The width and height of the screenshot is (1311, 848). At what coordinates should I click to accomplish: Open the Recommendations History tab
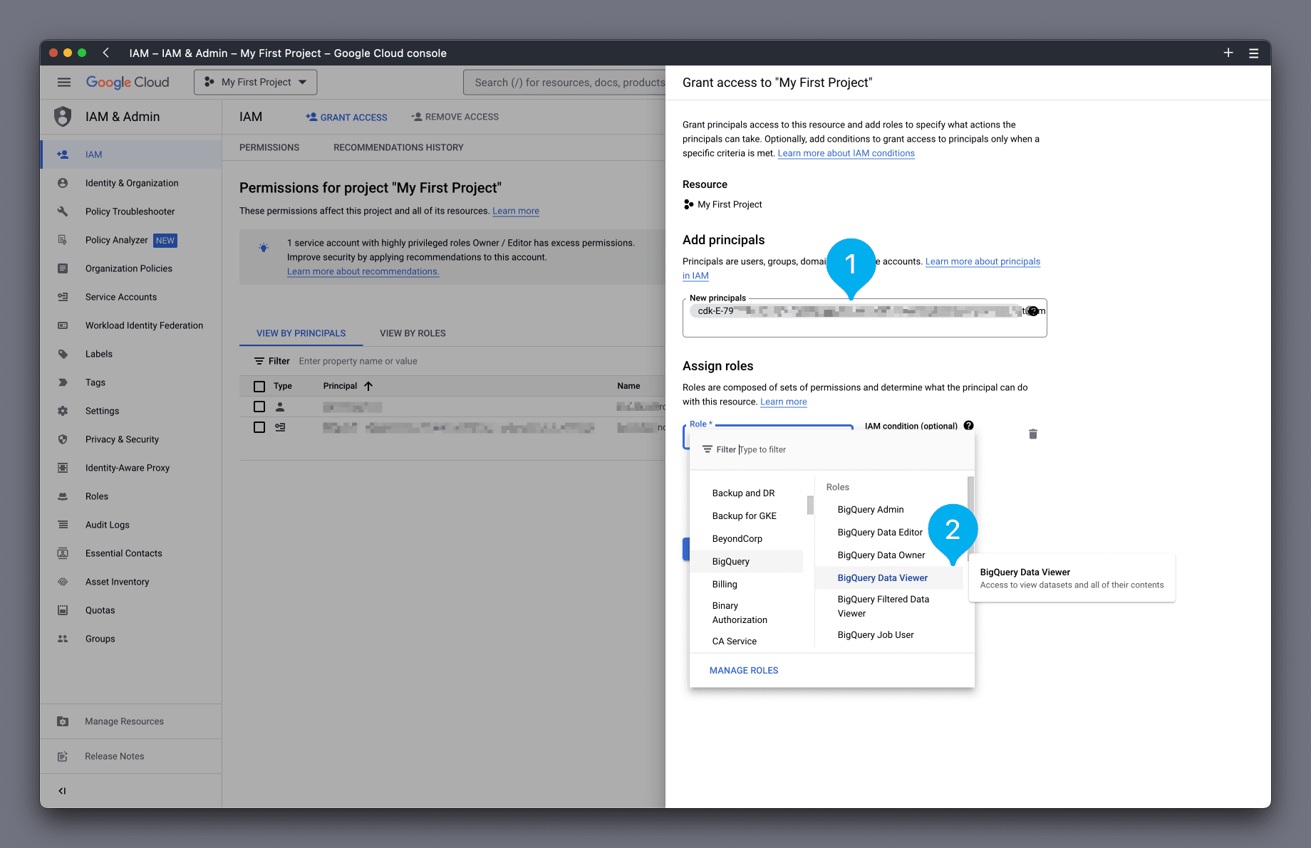pyautogui.click(x=398, y=147)
